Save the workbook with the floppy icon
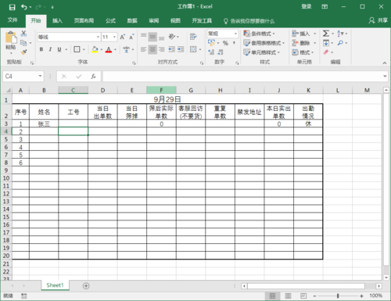Screen dimensions: 391x301 pyautogui.click(x=12, y=7)
